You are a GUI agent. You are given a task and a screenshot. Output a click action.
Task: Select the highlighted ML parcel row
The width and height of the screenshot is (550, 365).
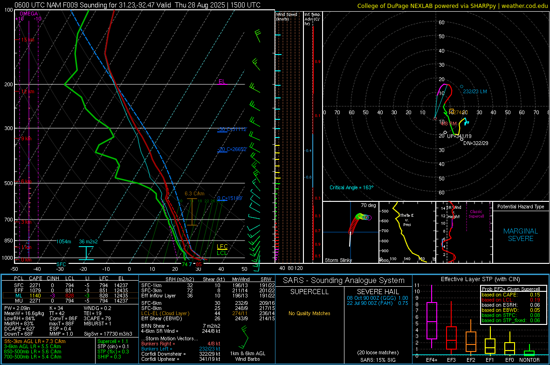coord(70,296)
